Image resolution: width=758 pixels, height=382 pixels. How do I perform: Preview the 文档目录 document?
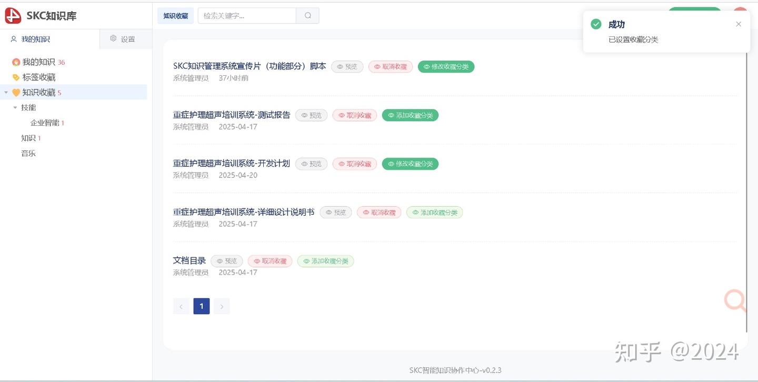[x=227, y=261]
